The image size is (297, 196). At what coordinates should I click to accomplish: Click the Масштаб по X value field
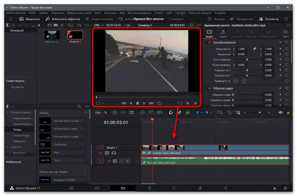(x=241, y=49)
